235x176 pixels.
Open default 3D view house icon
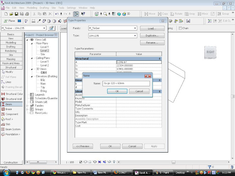point(124,14)
